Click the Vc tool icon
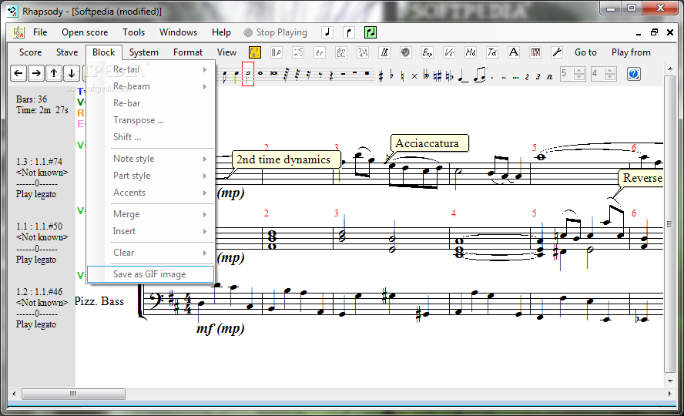 pyautogui.click(x=449, y=52)
